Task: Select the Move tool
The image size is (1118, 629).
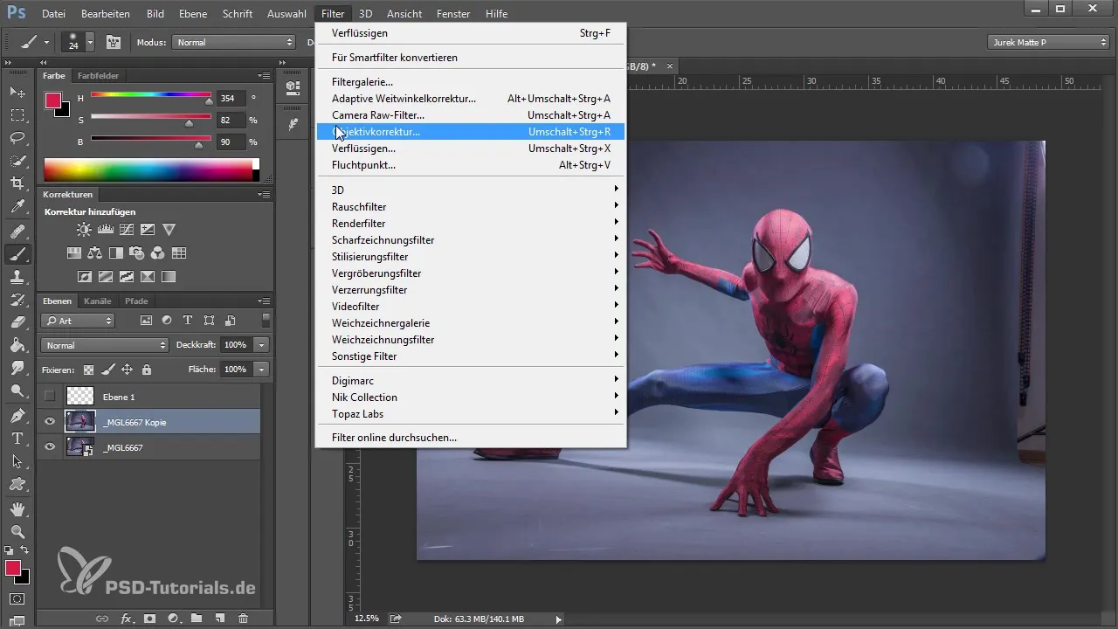Action: tap(17, 92)
